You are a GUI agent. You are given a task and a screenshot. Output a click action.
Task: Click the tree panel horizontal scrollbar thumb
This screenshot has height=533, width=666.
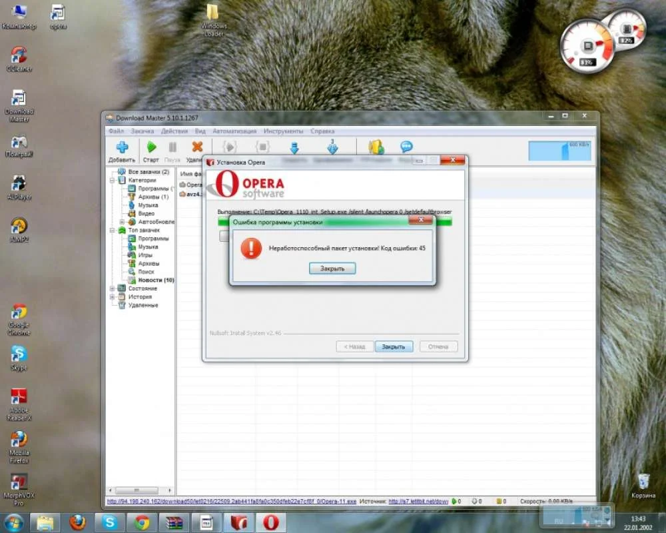point(137,490)
